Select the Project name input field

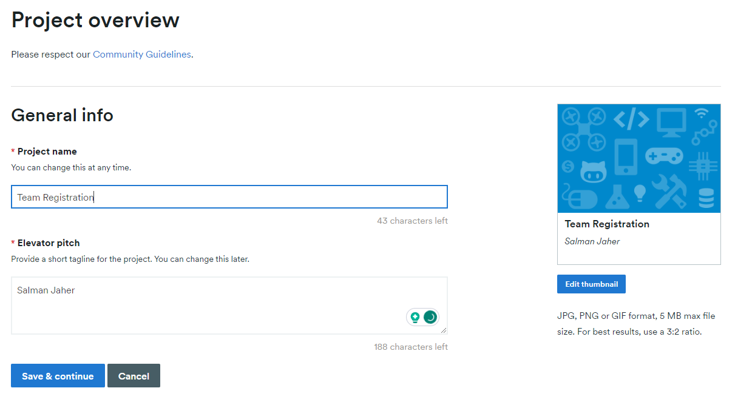pos(229,196)
